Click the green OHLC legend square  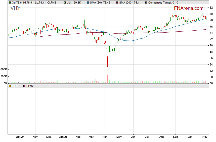(10, 3)
